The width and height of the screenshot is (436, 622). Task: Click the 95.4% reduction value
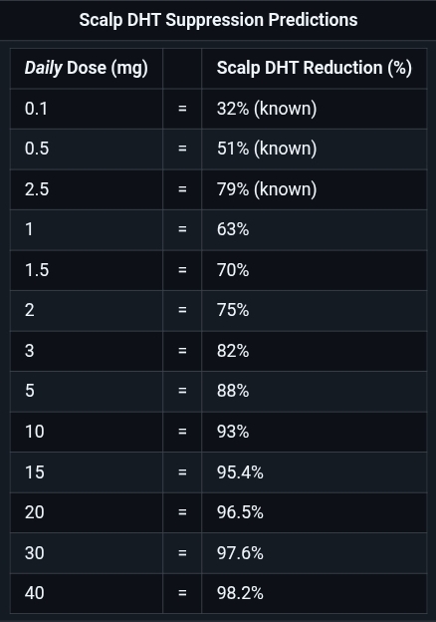pyautogui.click(x=240, y=472)
